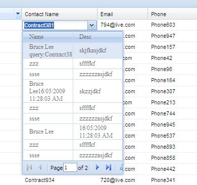Sort by the Email column header
Image resolution: width=197 pixels, height=185 pixels.
123,14
